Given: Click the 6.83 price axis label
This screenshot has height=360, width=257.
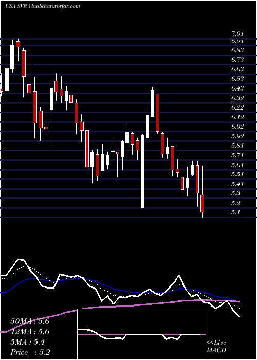Looking at the screenshot, I should [237, 50].
